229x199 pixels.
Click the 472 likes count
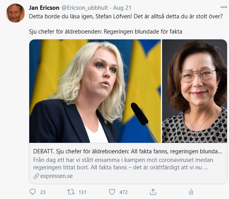[124, 192]
